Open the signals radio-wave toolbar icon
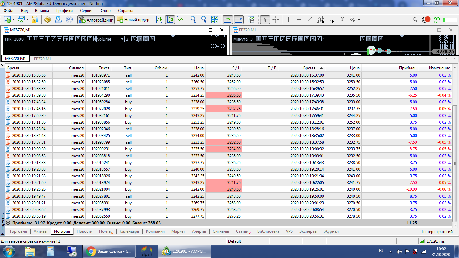The width and height of the screenshot is (459, 258). tap(69, 19)
